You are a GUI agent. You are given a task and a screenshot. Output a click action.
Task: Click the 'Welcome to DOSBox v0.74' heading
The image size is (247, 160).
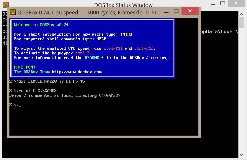pyautogui.click(x=41, y=25)
